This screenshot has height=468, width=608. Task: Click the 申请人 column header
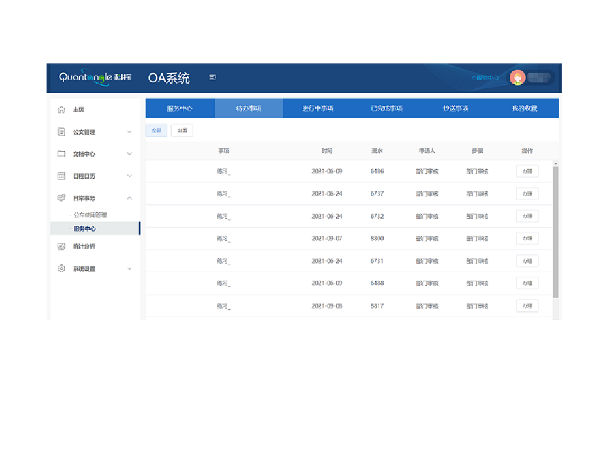coord(427,151)
